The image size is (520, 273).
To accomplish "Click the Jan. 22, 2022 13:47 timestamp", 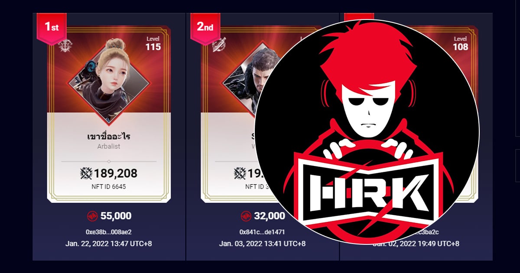I will (109, 244).
